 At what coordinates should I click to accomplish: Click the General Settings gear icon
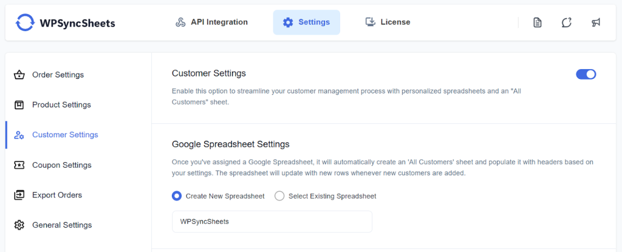click(x=19, y=225)
